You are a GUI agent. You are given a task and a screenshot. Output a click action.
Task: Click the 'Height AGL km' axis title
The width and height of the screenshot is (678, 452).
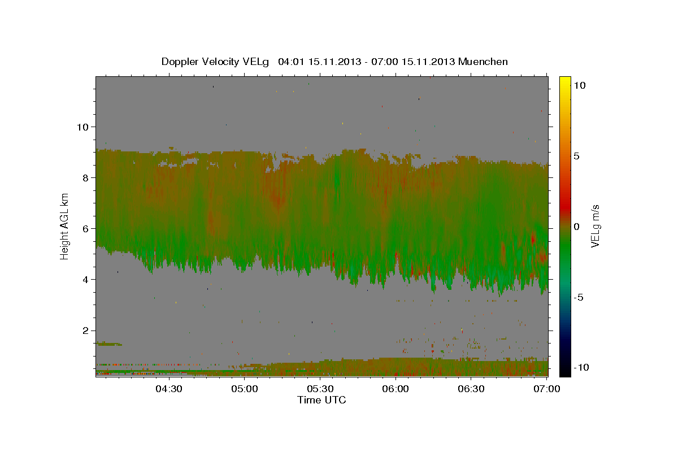[65, 226]
